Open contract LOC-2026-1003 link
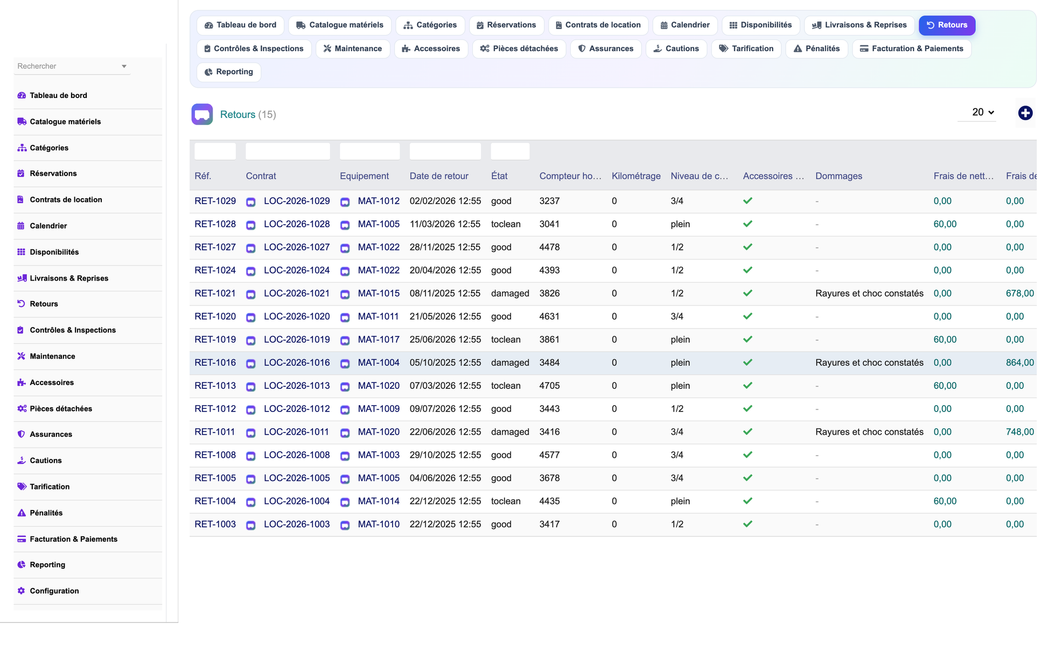Screen dimensions: 1048x649 coord(297,525)
